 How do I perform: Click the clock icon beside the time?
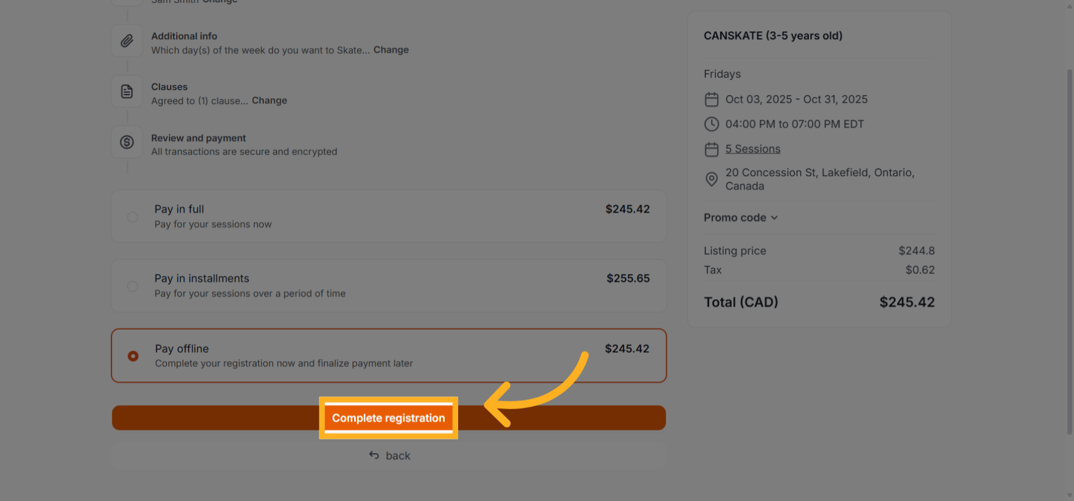coord(712,124)
